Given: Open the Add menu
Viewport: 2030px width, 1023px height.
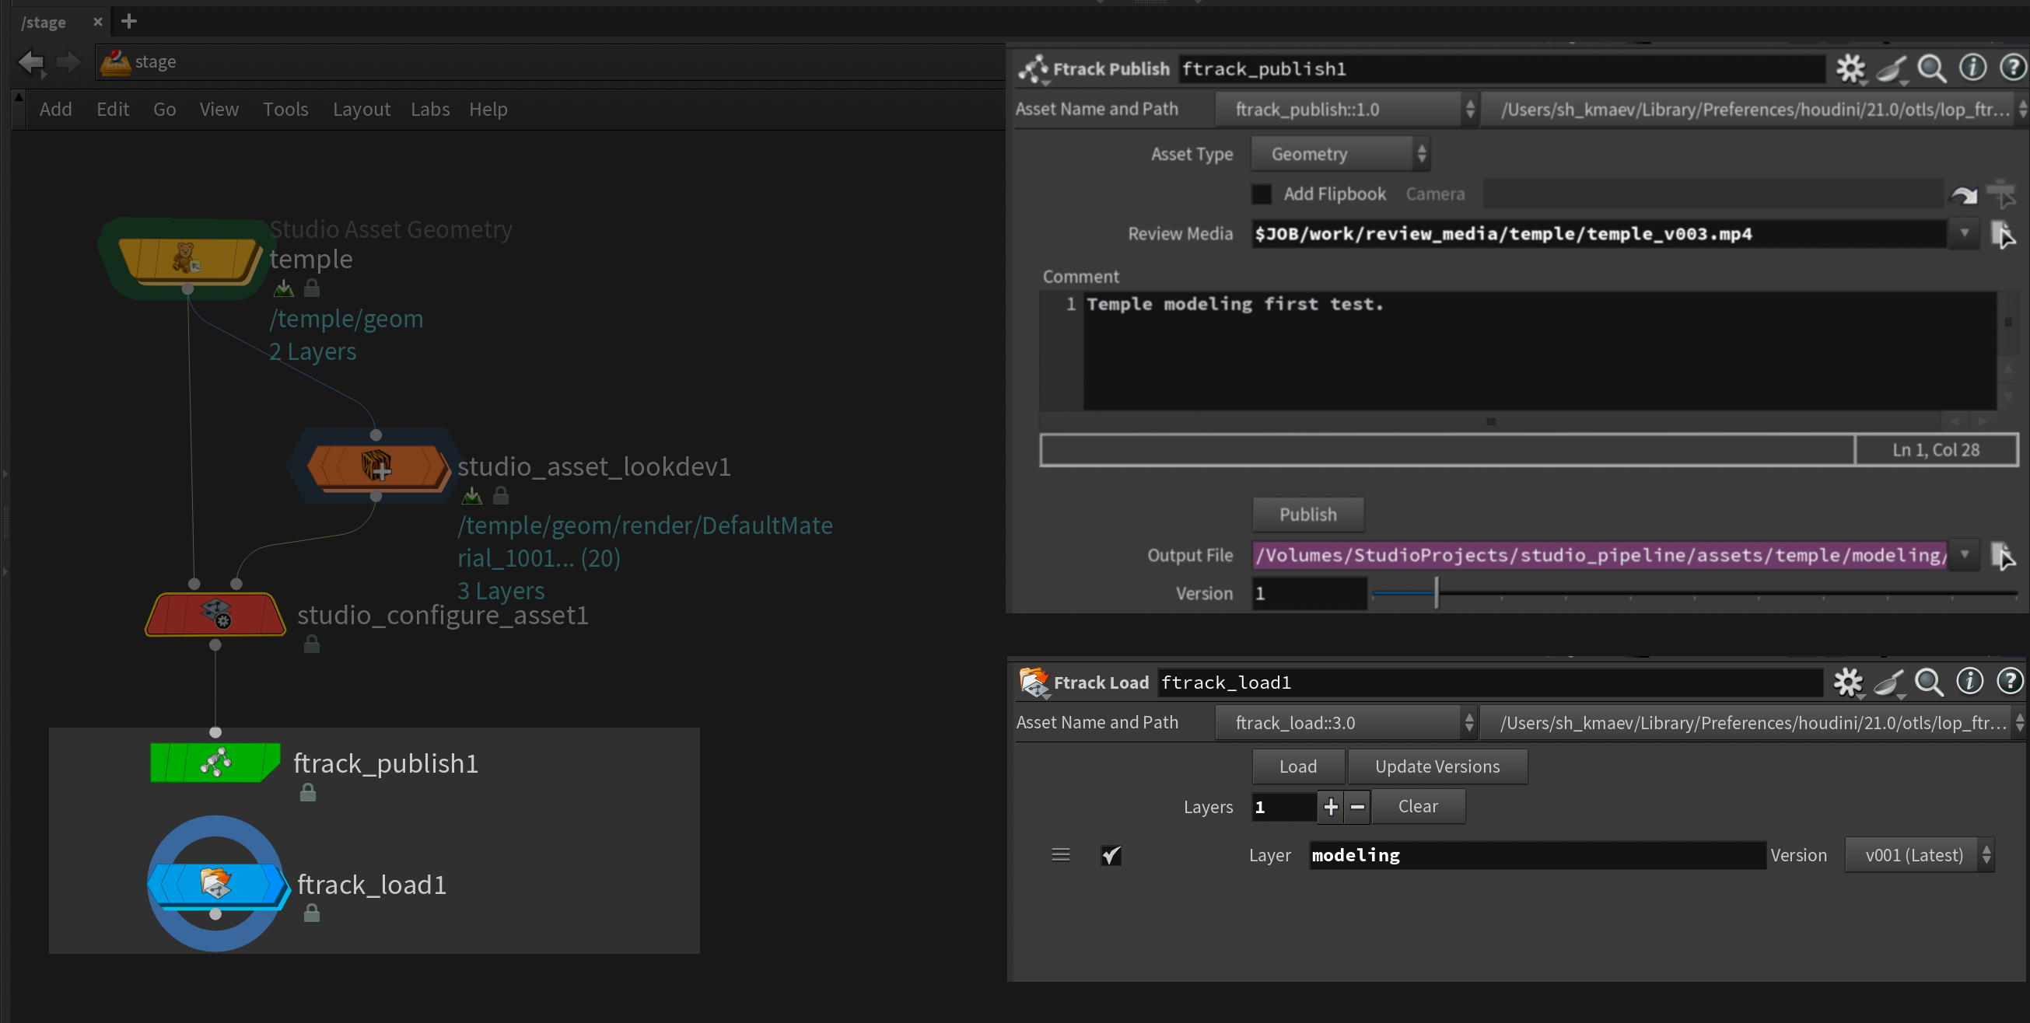Looking at the screenshot, I should pos(56,110).
